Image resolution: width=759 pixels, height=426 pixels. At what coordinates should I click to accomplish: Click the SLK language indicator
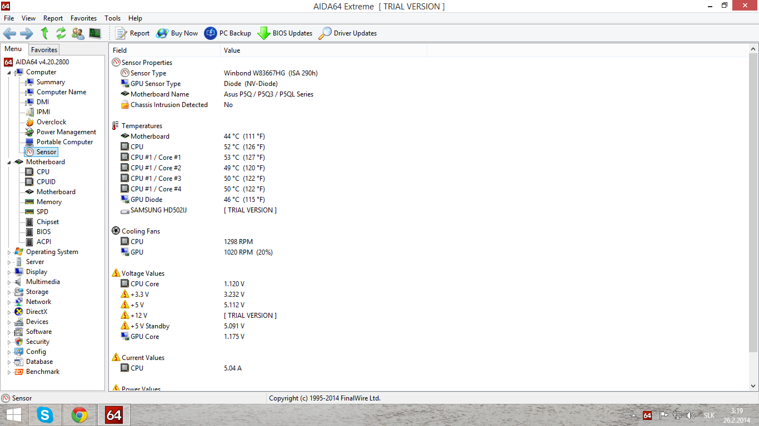(710, 415)
